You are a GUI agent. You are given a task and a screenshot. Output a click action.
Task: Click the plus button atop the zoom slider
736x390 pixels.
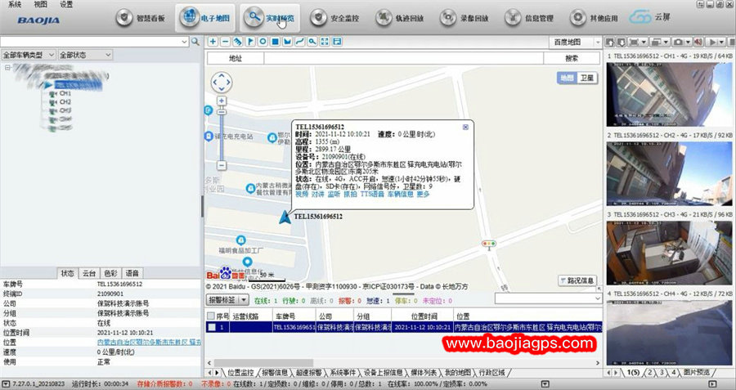tap(222, 101)
